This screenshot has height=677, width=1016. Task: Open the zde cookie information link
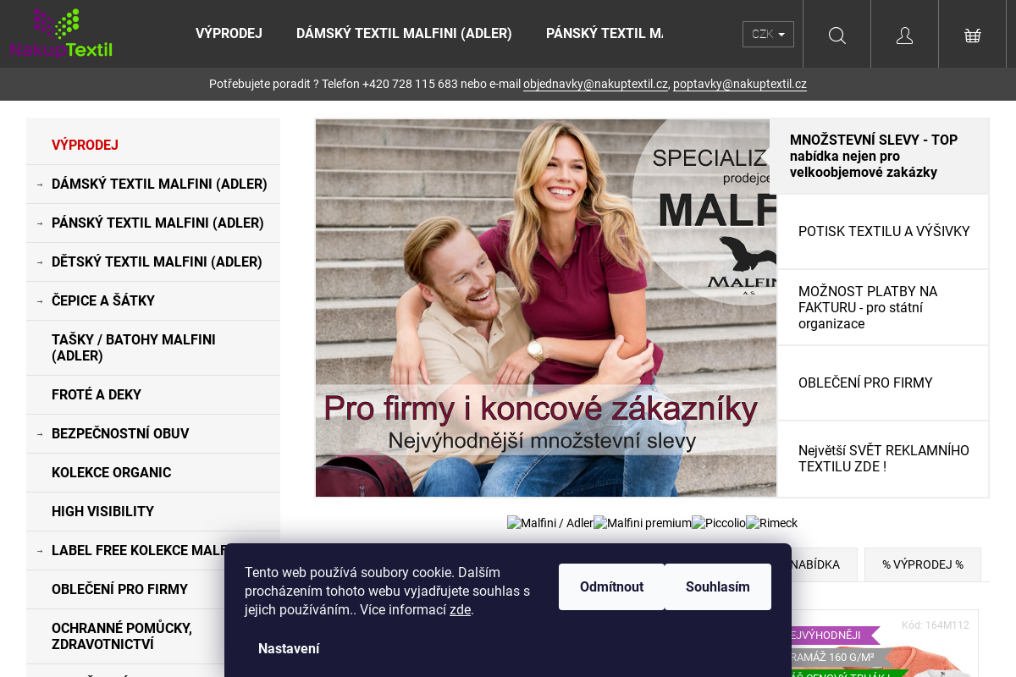(x=460, y=609)
